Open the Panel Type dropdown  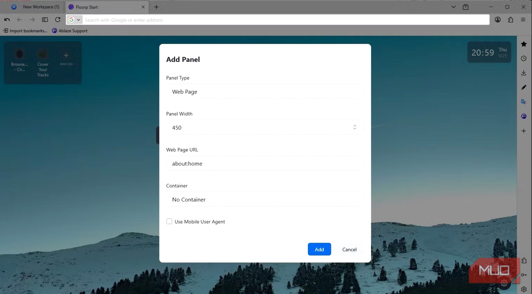pyautogui.click(x=265, y=92)
